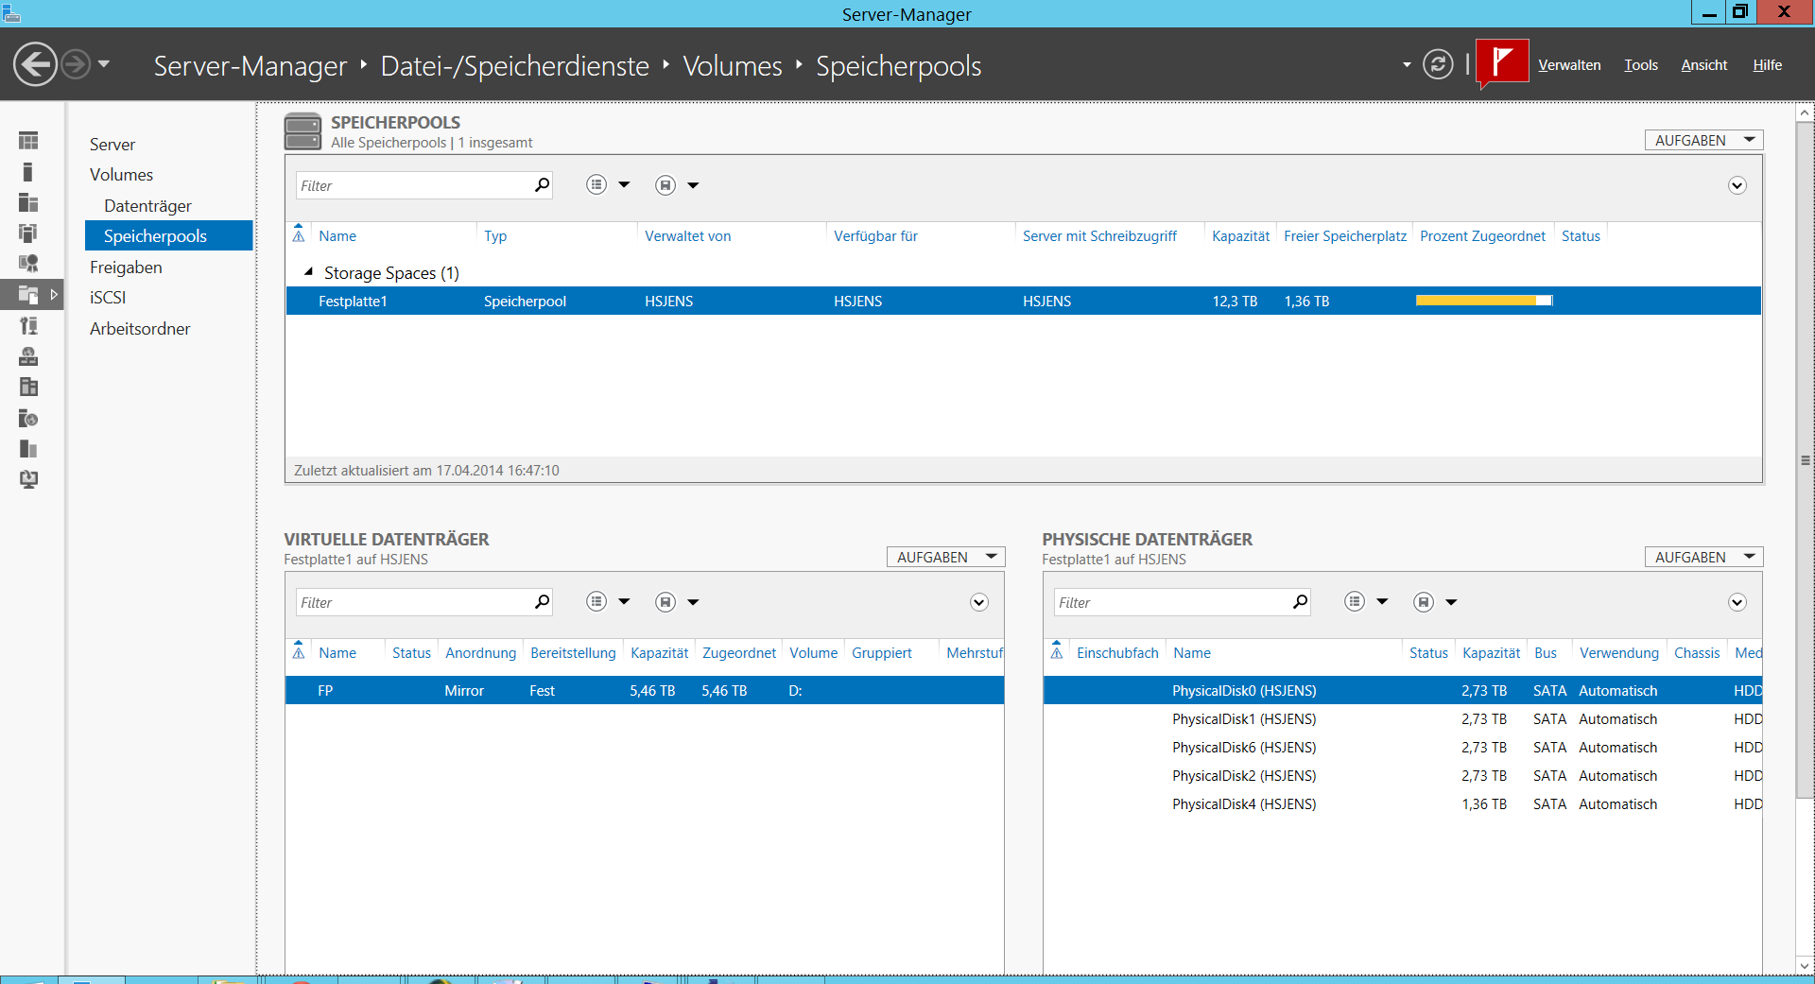Click search magnifier in Virtuelle Datenträger filter
1815x984 pixels.
pyautogui.click(x=542, y=602)
